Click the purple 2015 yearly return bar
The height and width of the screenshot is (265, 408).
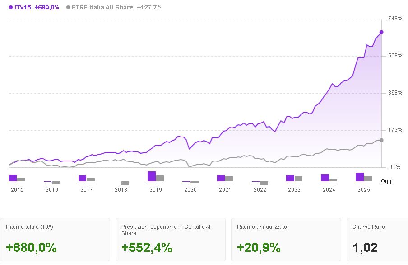coord(13,178)
